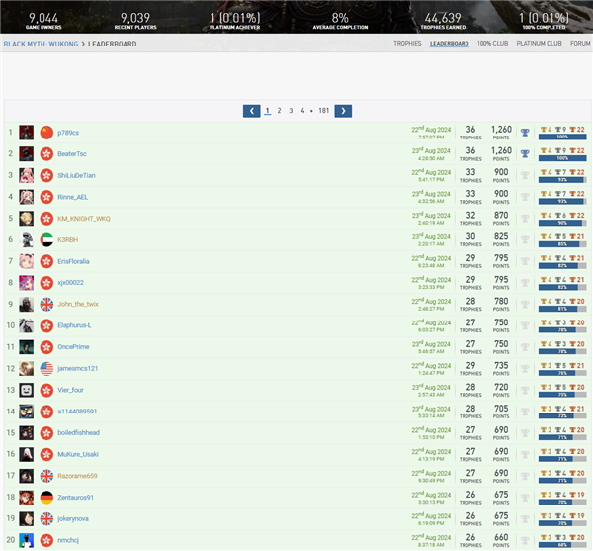
Task: Open jokerynova profile link
Action: (x=73, y=518)
